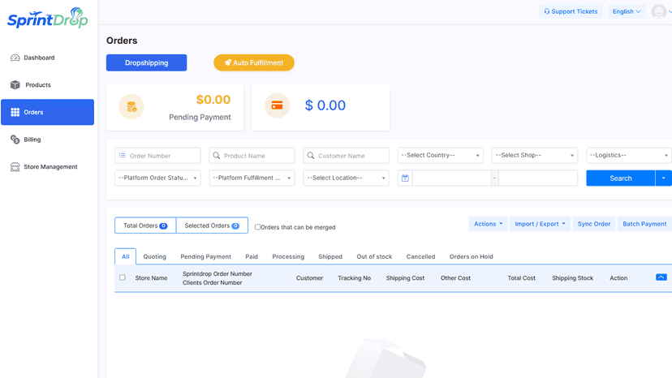The image size is (672, 378).
Task: Click the Shipping Stock column header
Action: coord(572,278)
